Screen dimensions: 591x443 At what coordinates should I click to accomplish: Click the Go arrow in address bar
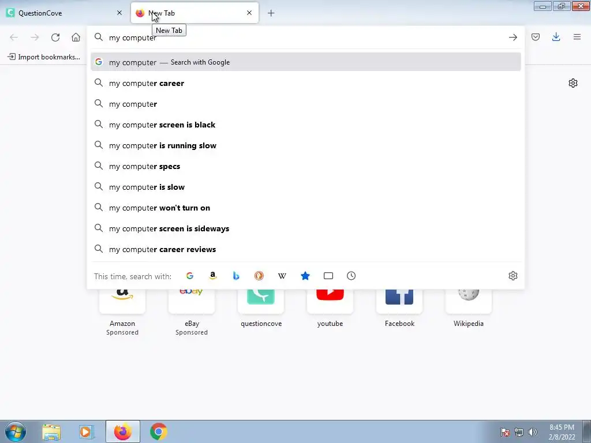[513, 37]
